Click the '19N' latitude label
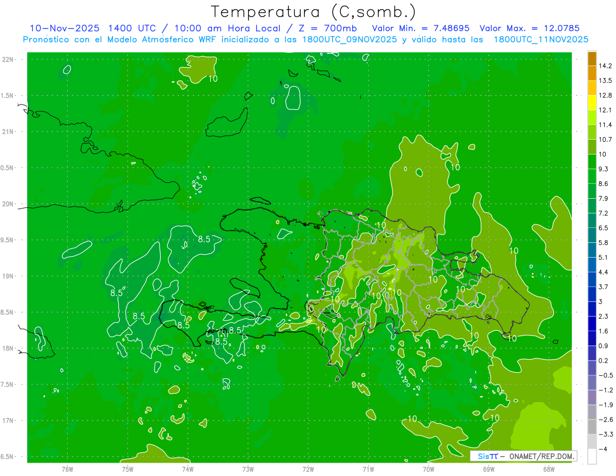 [9, 276]
